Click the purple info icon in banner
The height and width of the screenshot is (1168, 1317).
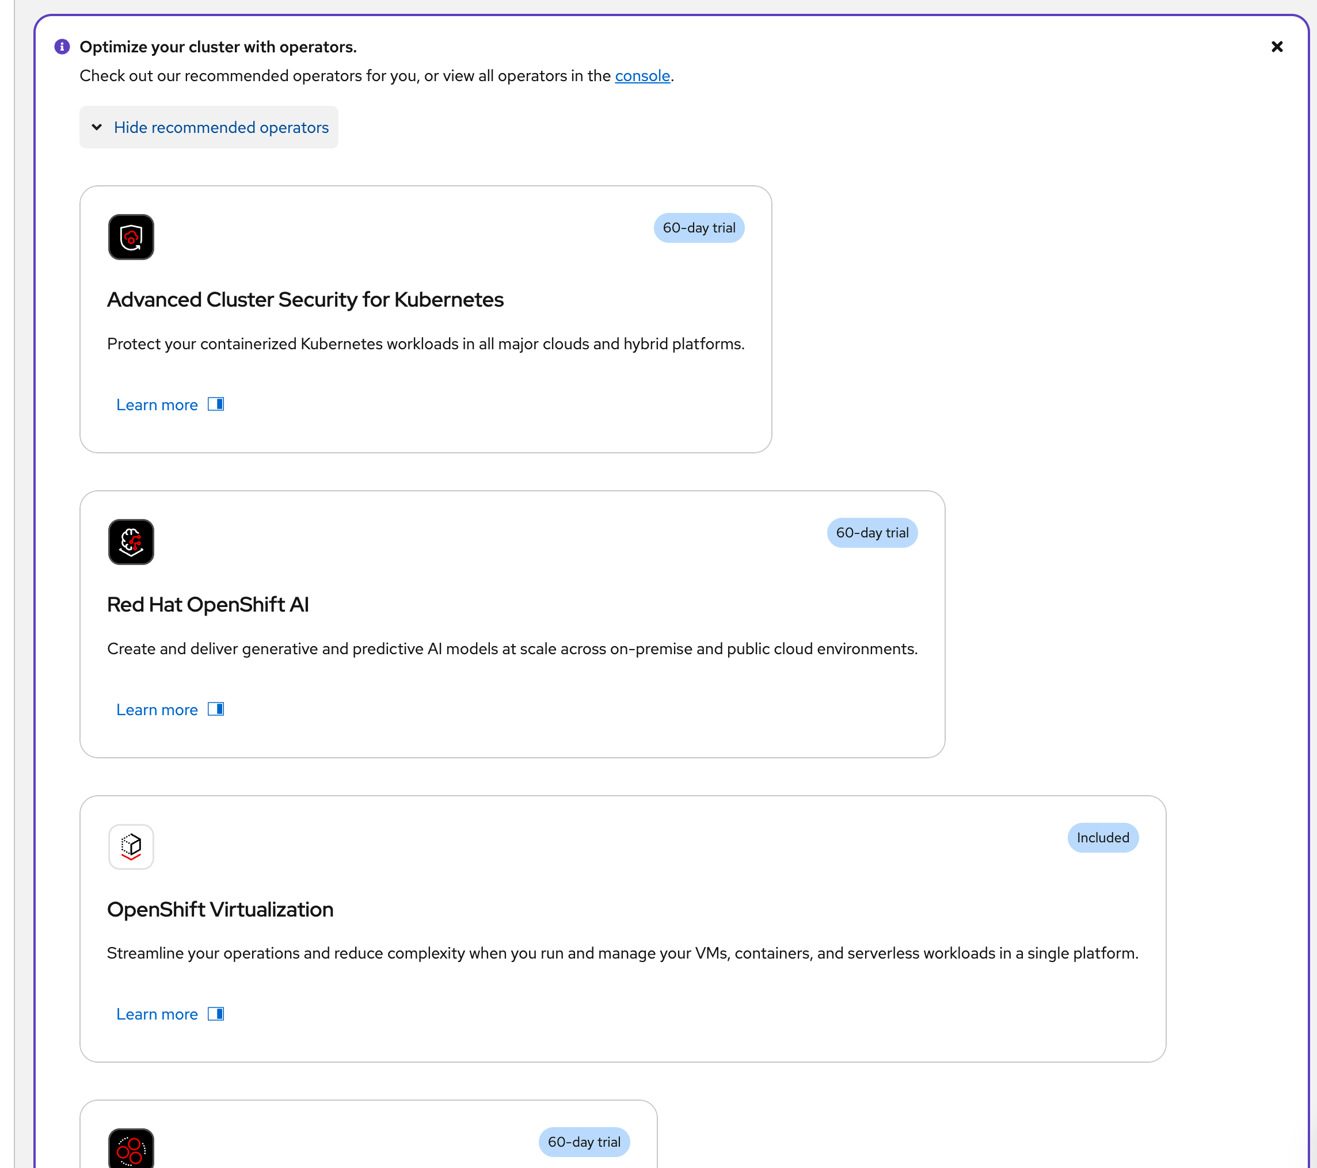62,47
